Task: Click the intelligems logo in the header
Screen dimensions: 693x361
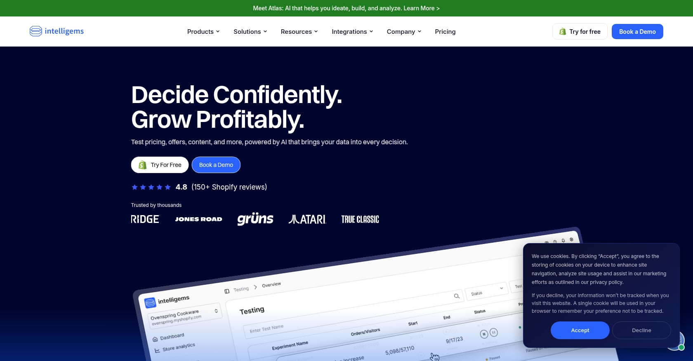Action: pyautogui.click(x=57, y=31)
